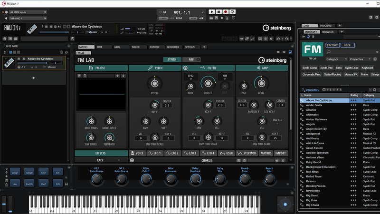Click the LEVEL knob in the AMP section
Viewport: 380px width, 214px height.
click(x=261, y=84)
